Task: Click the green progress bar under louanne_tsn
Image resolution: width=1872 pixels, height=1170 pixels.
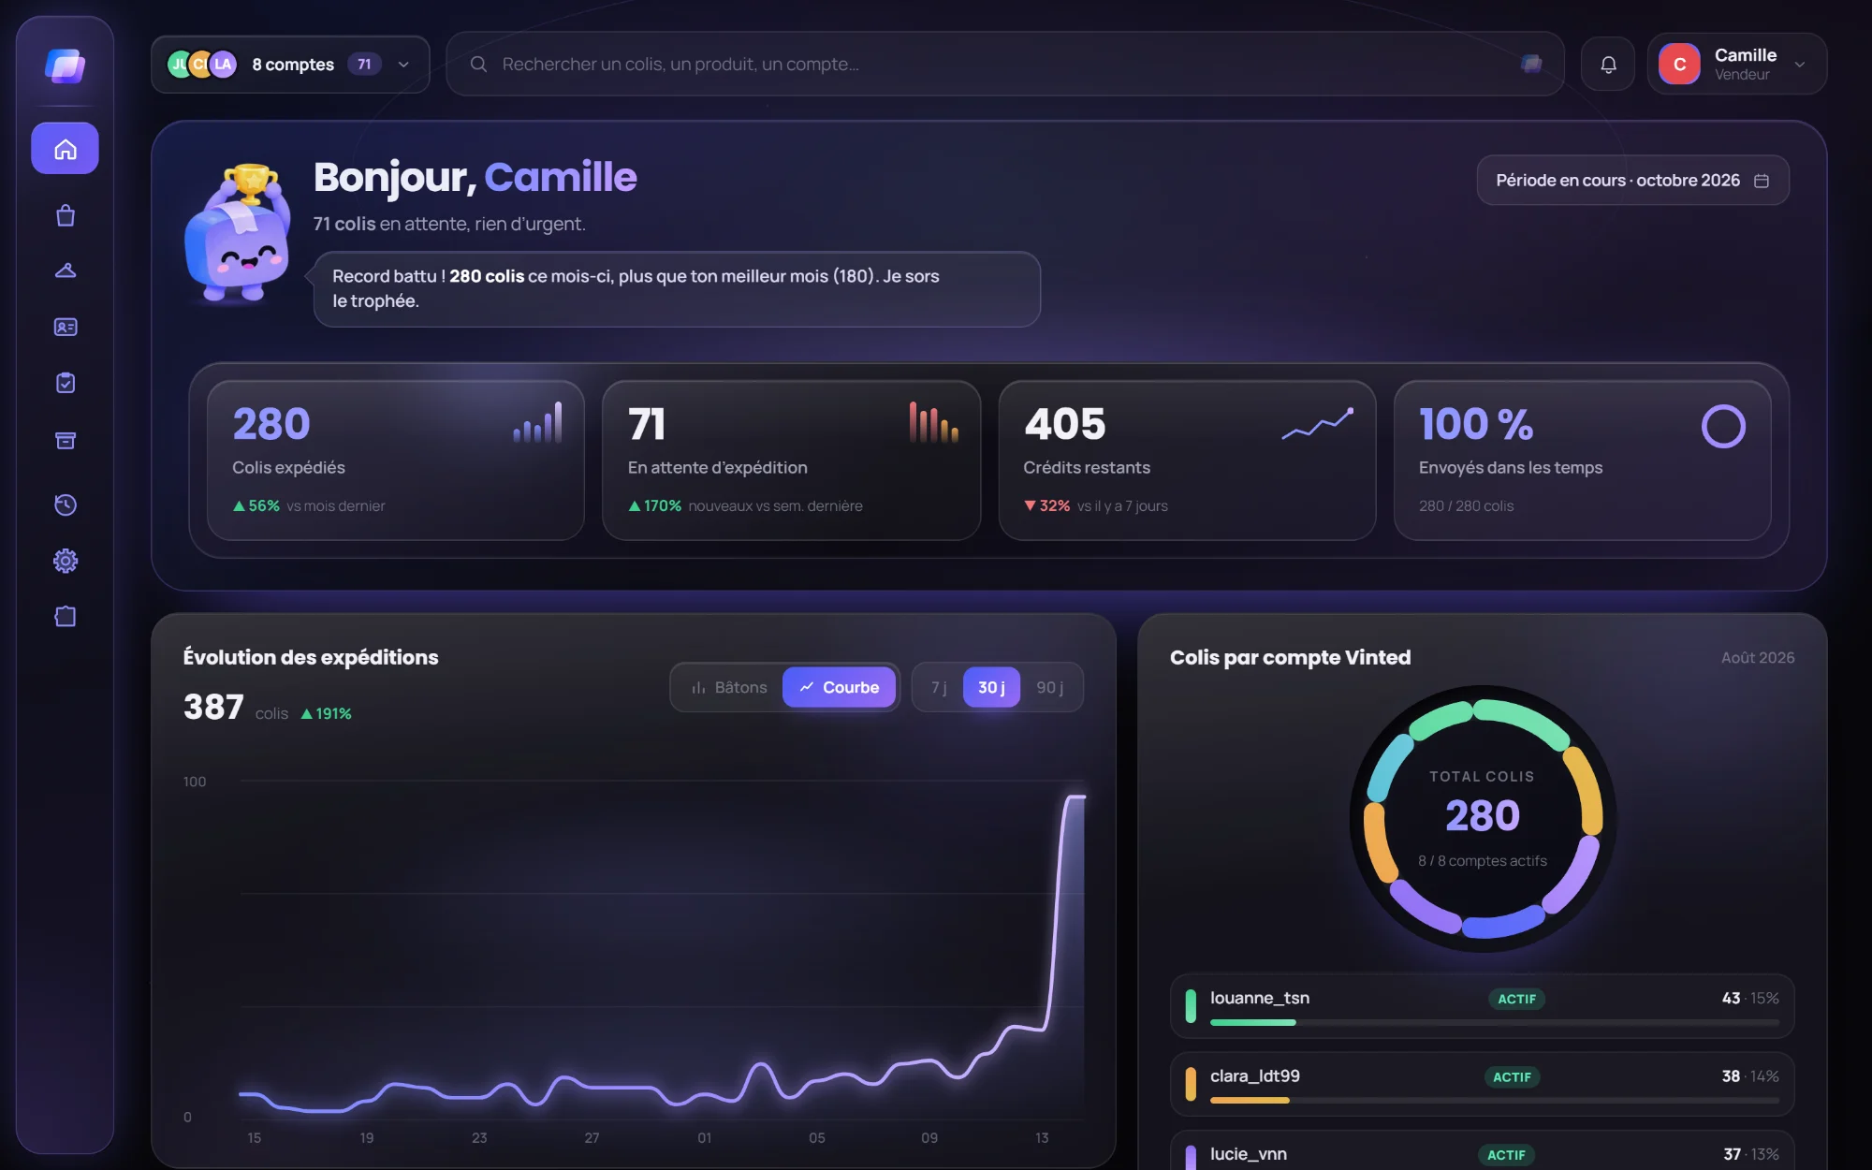Action: click(x=1252, y=1022)
